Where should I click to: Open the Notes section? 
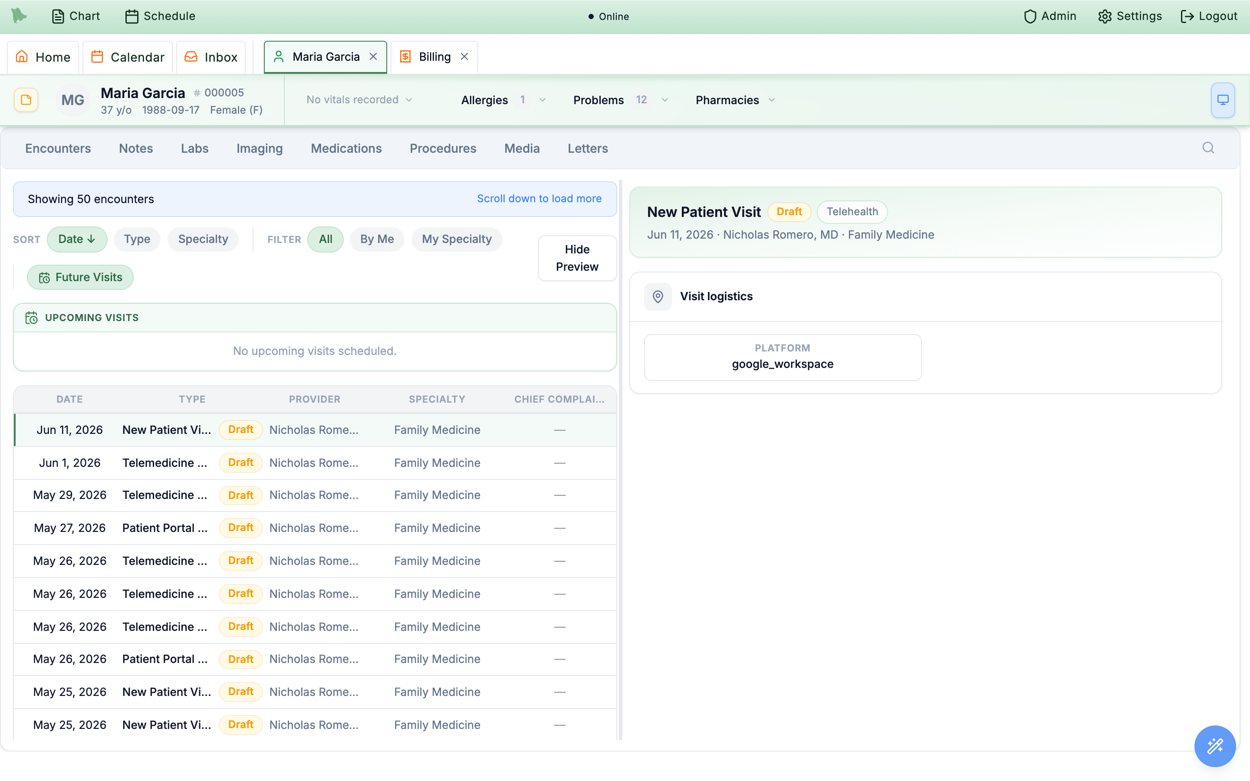coord(136,149)
